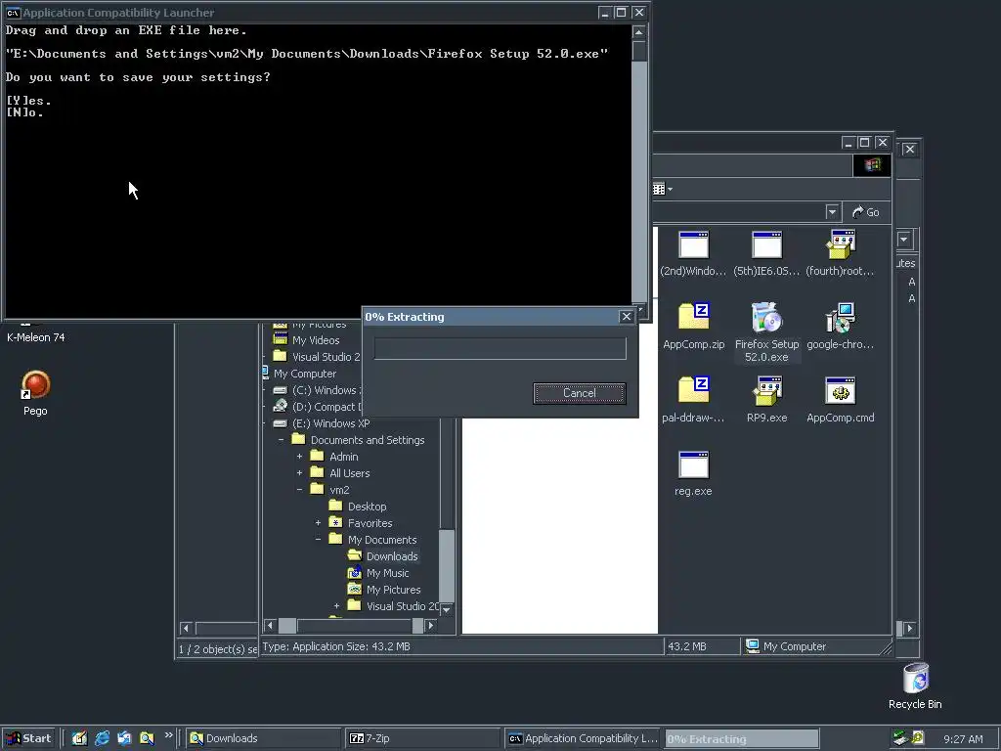Click folder tree horizontal scroll left arrow
This screenshot has width=1001, height=751.
click(x=270, y=625)
